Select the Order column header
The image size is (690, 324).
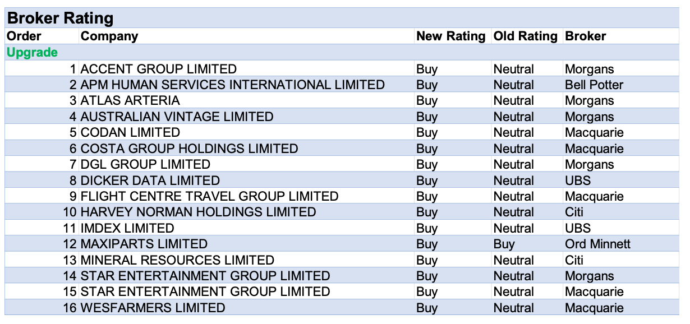coord(24,36)
